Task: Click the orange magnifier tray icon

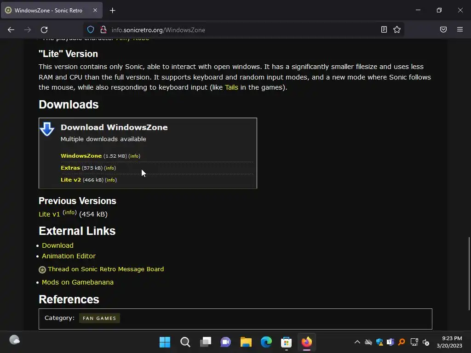Action: tap(401, 342)
